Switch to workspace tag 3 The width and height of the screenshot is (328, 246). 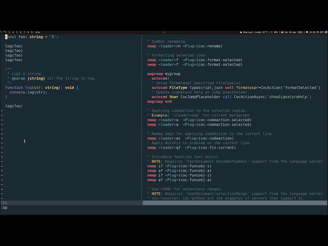(9, 32)
